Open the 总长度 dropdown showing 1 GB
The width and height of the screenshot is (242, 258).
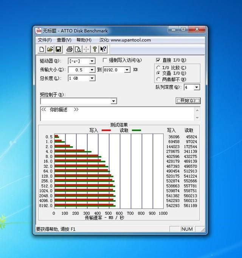(92, 78)
